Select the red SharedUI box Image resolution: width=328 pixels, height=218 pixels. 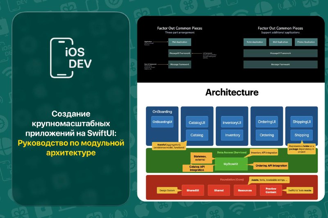pyautogui.click(x=193, y=191)
